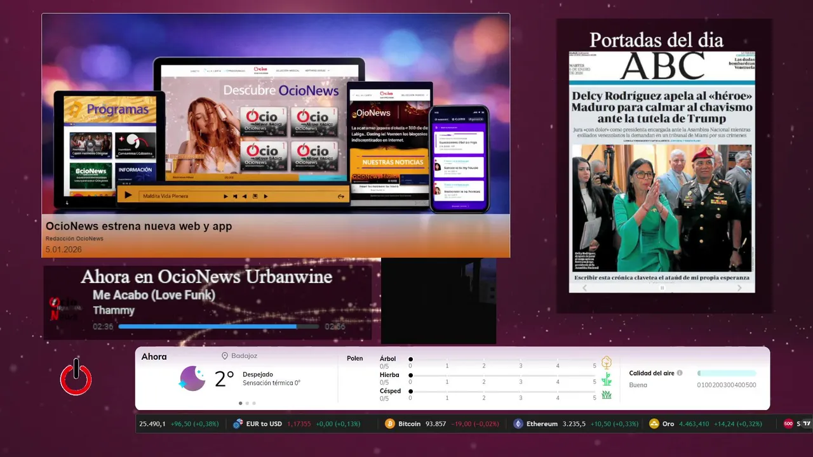The height and width of the screenshot is (457, 813).
Task: Click the song progress bar
Action: [218, 327]
